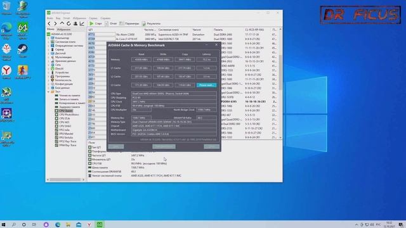Click the user silhouette toolbar icon
Image resolution: width=406 pixels, height=228 pixels.
click(x=75, y=23)
